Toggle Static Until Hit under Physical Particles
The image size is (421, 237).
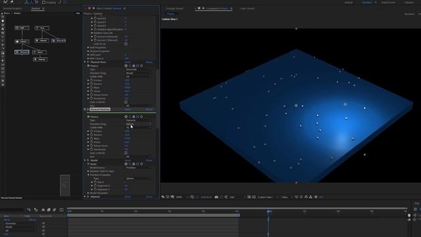(x=126, y=153)
